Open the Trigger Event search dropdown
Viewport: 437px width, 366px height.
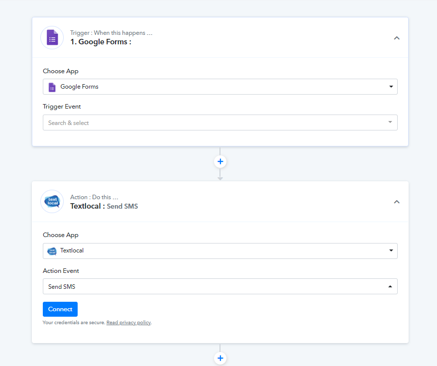click(x=220, y=122)
